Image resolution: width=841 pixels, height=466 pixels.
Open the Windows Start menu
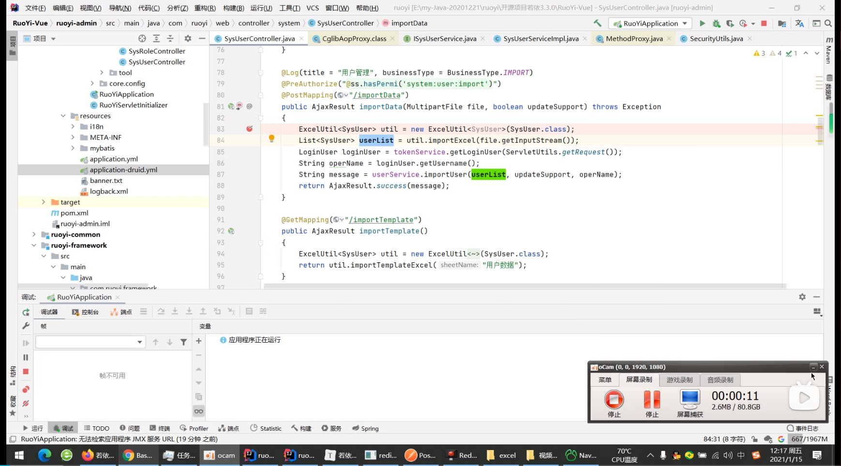[19, 455]
